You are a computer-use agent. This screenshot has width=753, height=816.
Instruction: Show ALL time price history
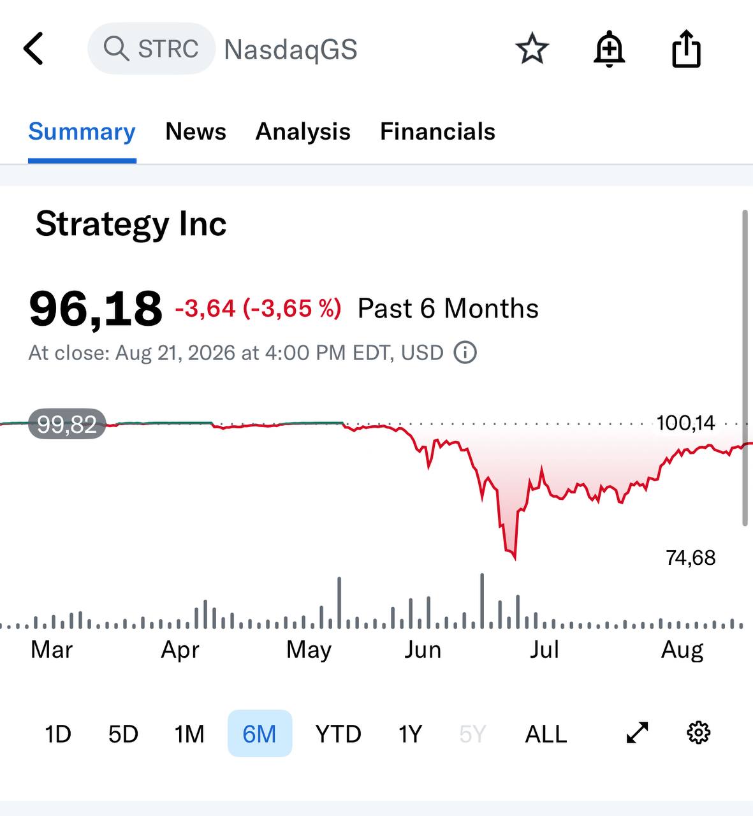pos(546,734)
